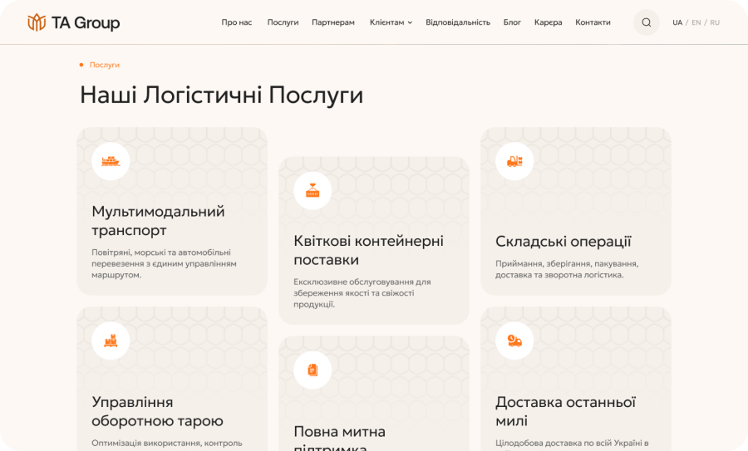Screen dimensions: 748x451
Task: Open the Мультимодальний транспорт card title
Action: 158,221
